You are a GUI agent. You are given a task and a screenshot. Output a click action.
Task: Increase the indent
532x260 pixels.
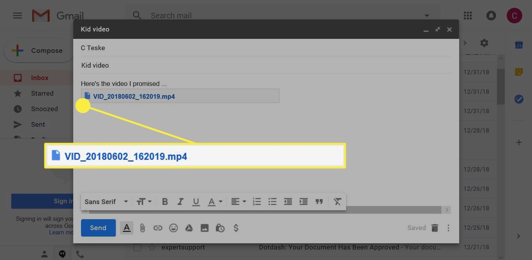point(303,202)
